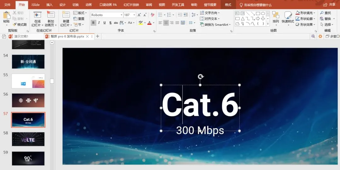Align text to the right
The height and width of the screenshot is (170, 340).
point(172,23)
